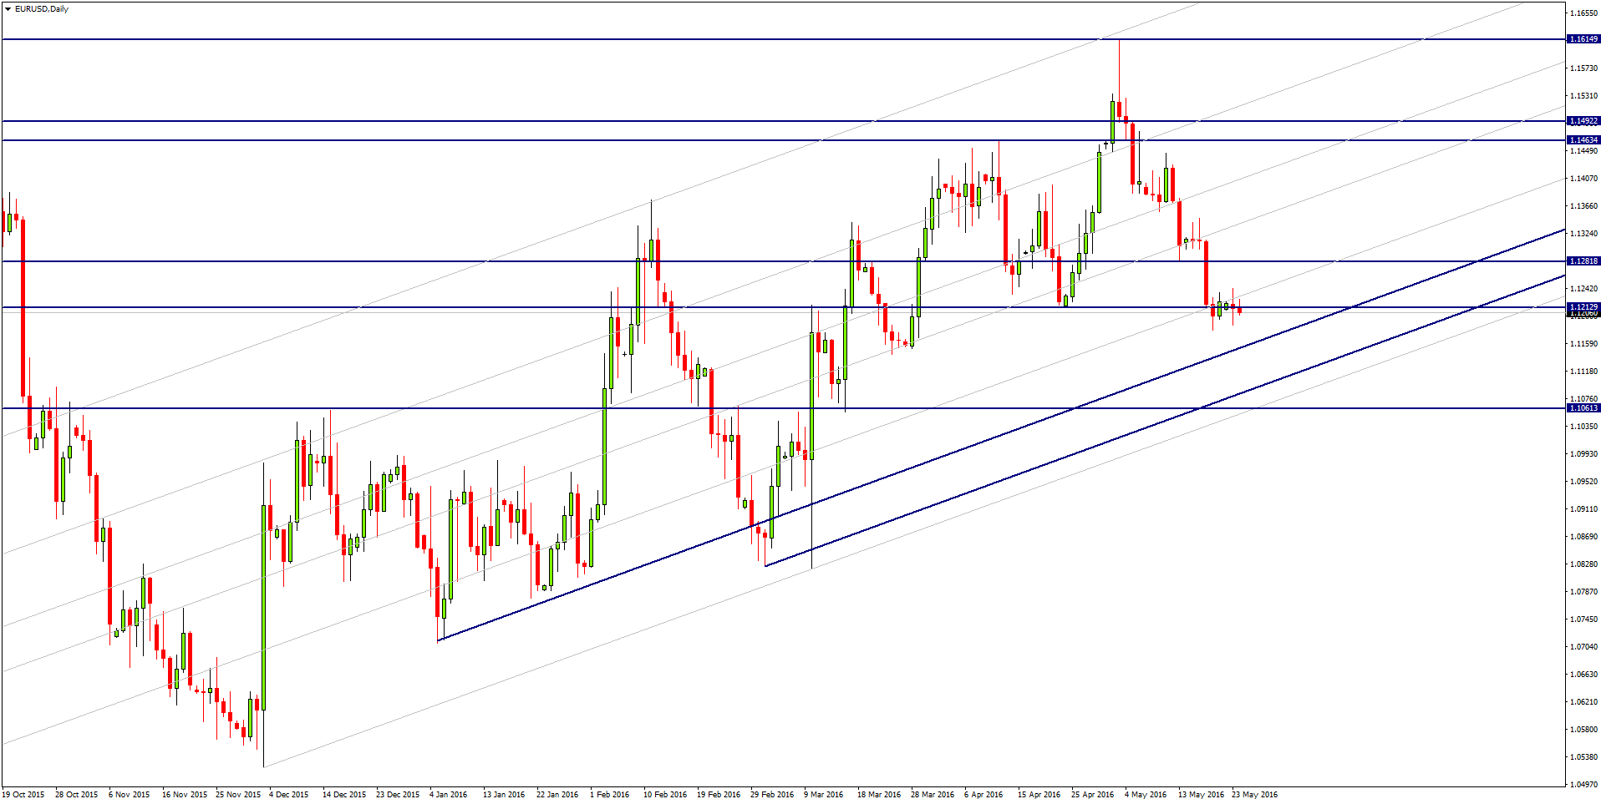The width and height of the screenshot is (1601, 804).
Task: Click the 6 Apr 2016 date label
Action: 983,795
